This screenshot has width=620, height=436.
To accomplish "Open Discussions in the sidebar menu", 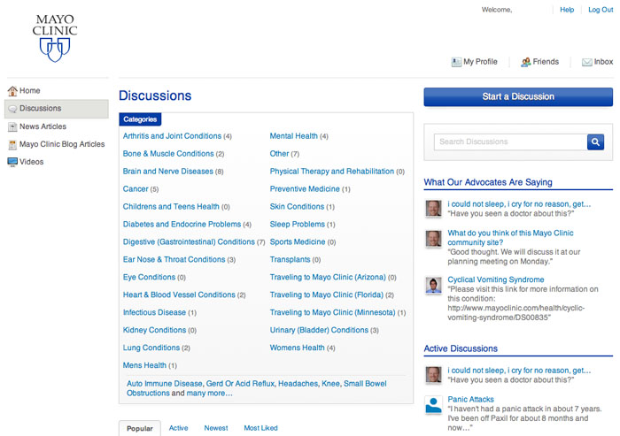I will click(x=57, y=109).
